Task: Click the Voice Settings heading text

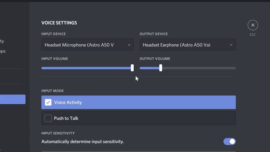Action: point(59,23)
